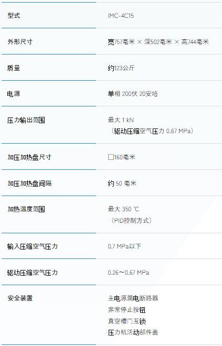Screen dimensions: 222x346
Task: Click the 电源 label
Action: 14,94
